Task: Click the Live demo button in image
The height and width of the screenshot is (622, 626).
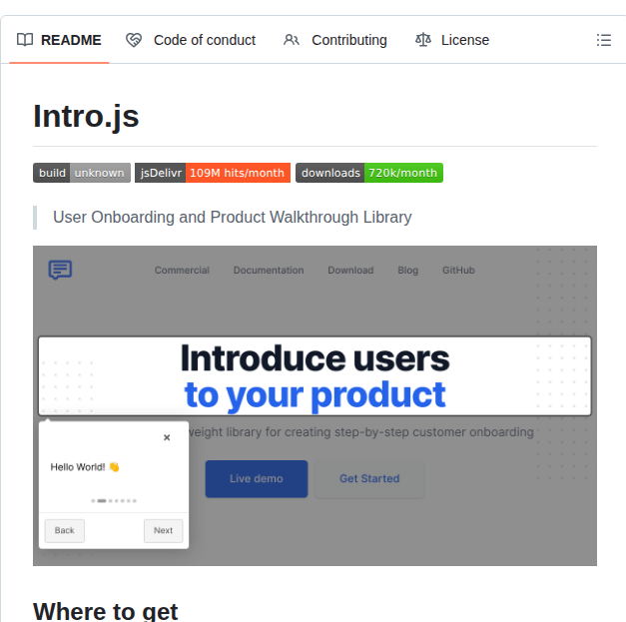Action: [x=257, y=478]
